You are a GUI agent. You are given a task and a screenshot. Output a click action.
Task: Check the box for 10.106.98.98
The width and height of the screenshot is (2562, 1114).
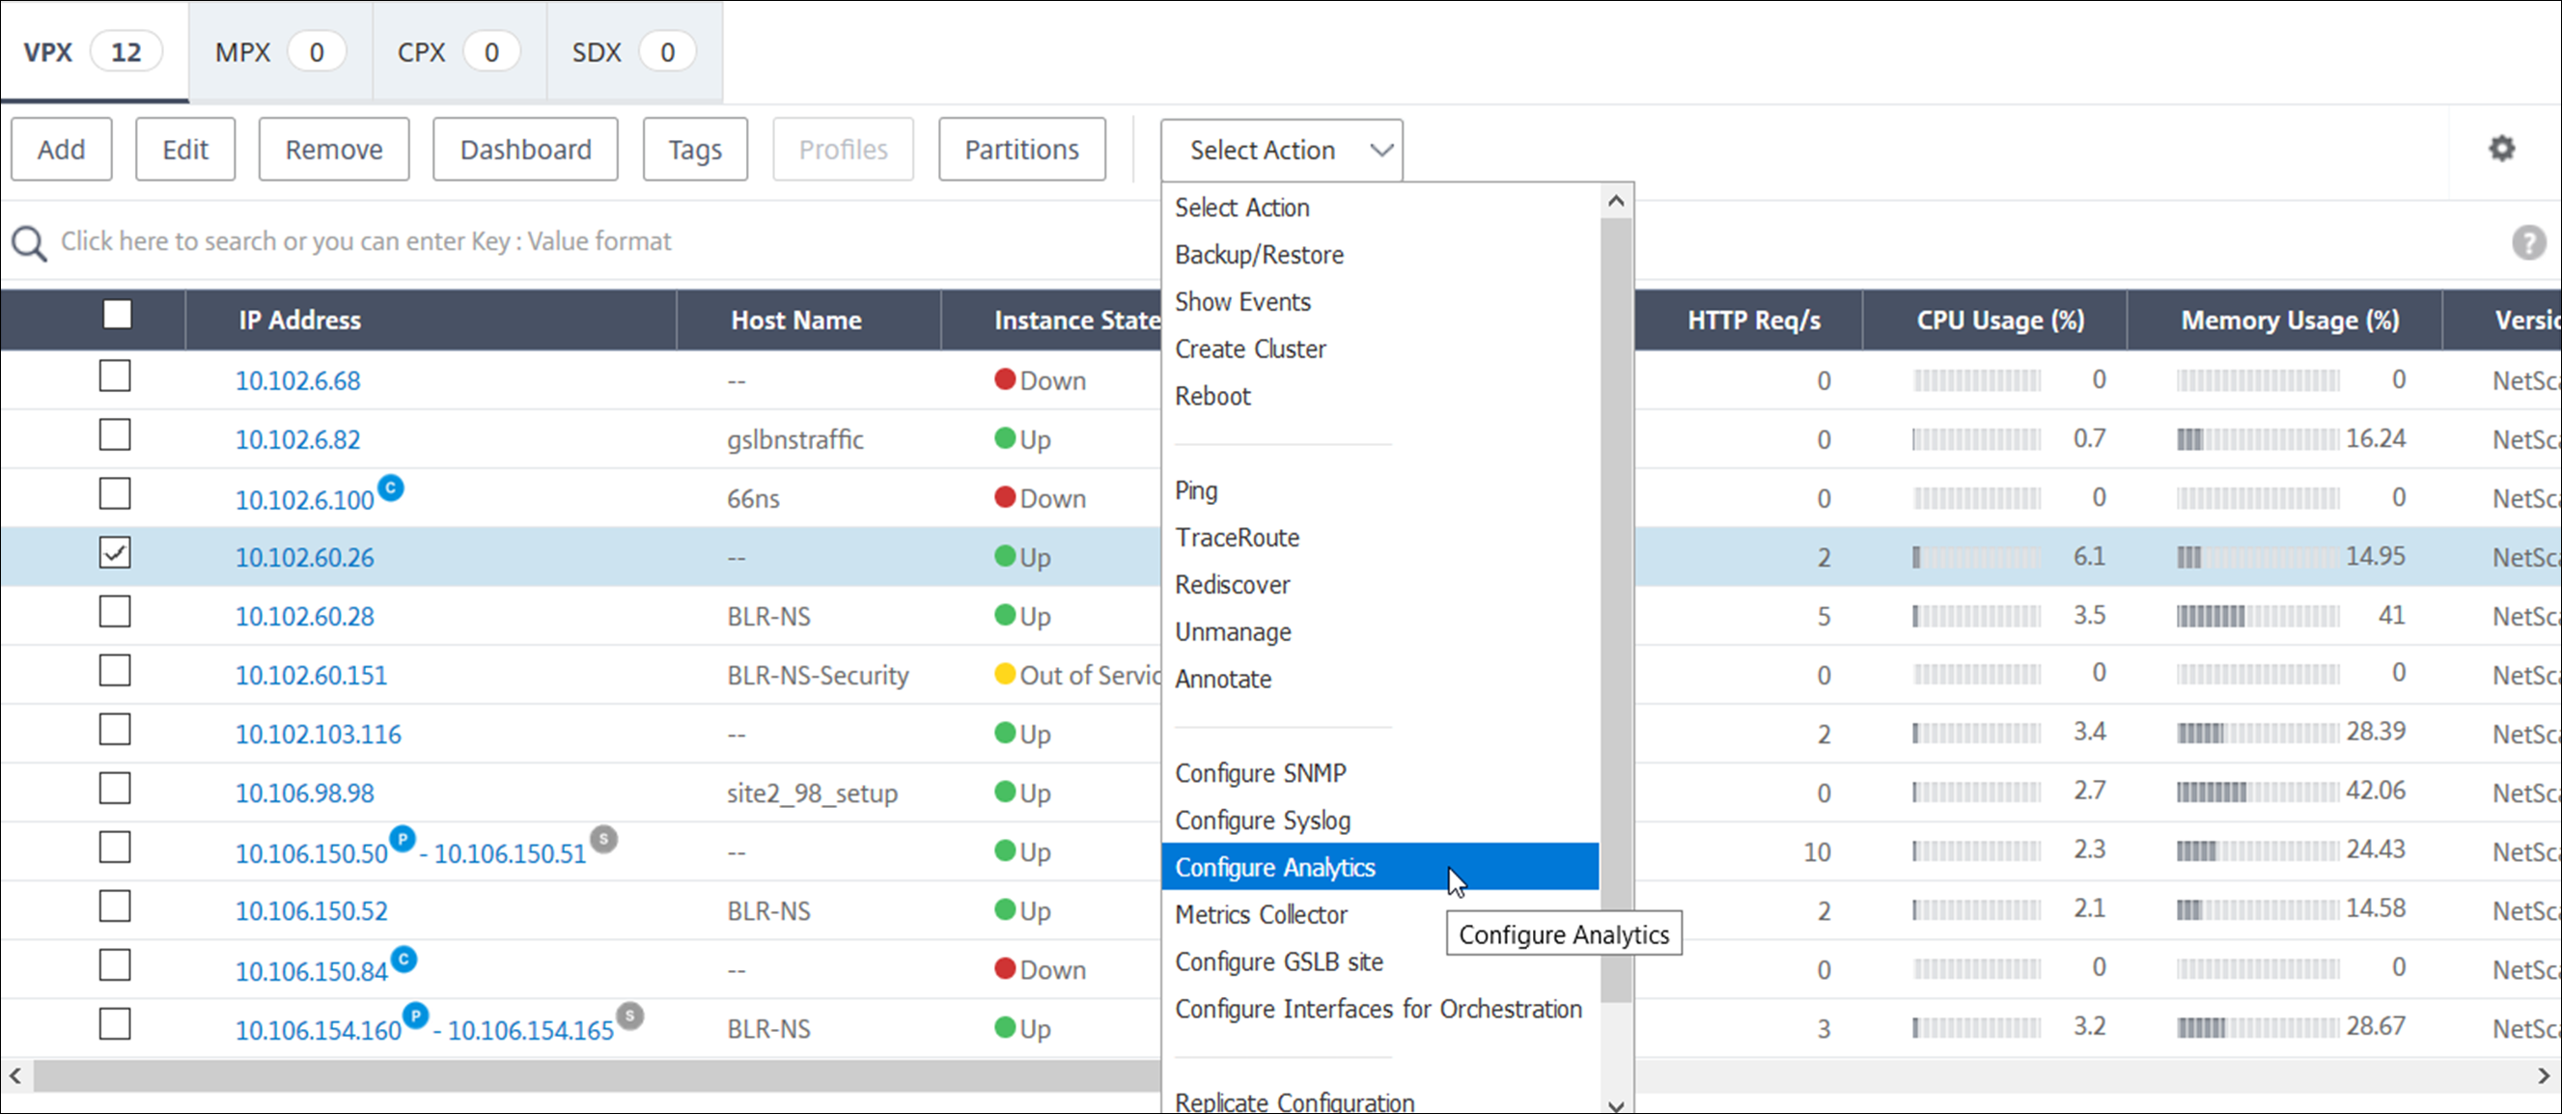116,789
